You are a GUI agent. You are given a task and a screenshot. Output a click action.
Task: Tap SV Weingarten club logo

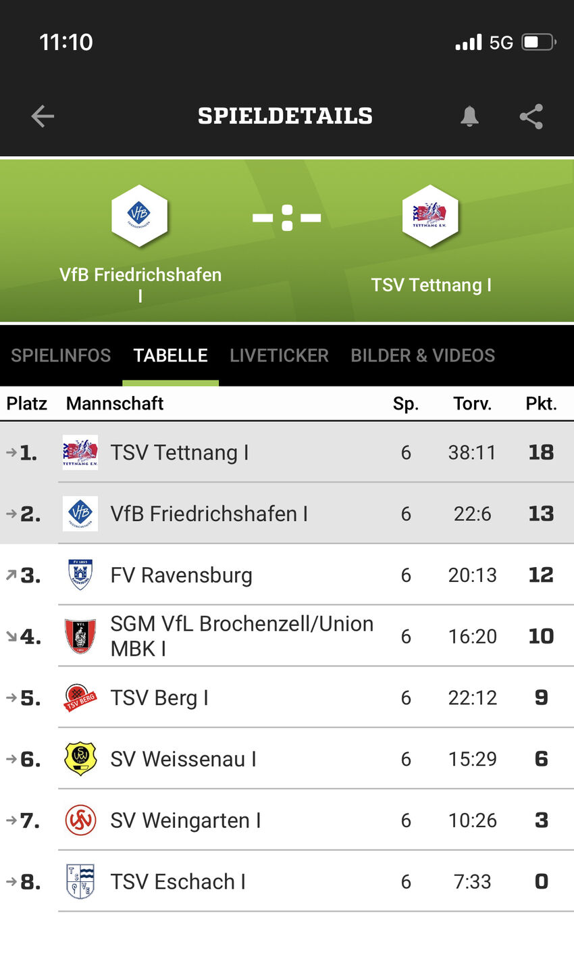coord(80,820)
